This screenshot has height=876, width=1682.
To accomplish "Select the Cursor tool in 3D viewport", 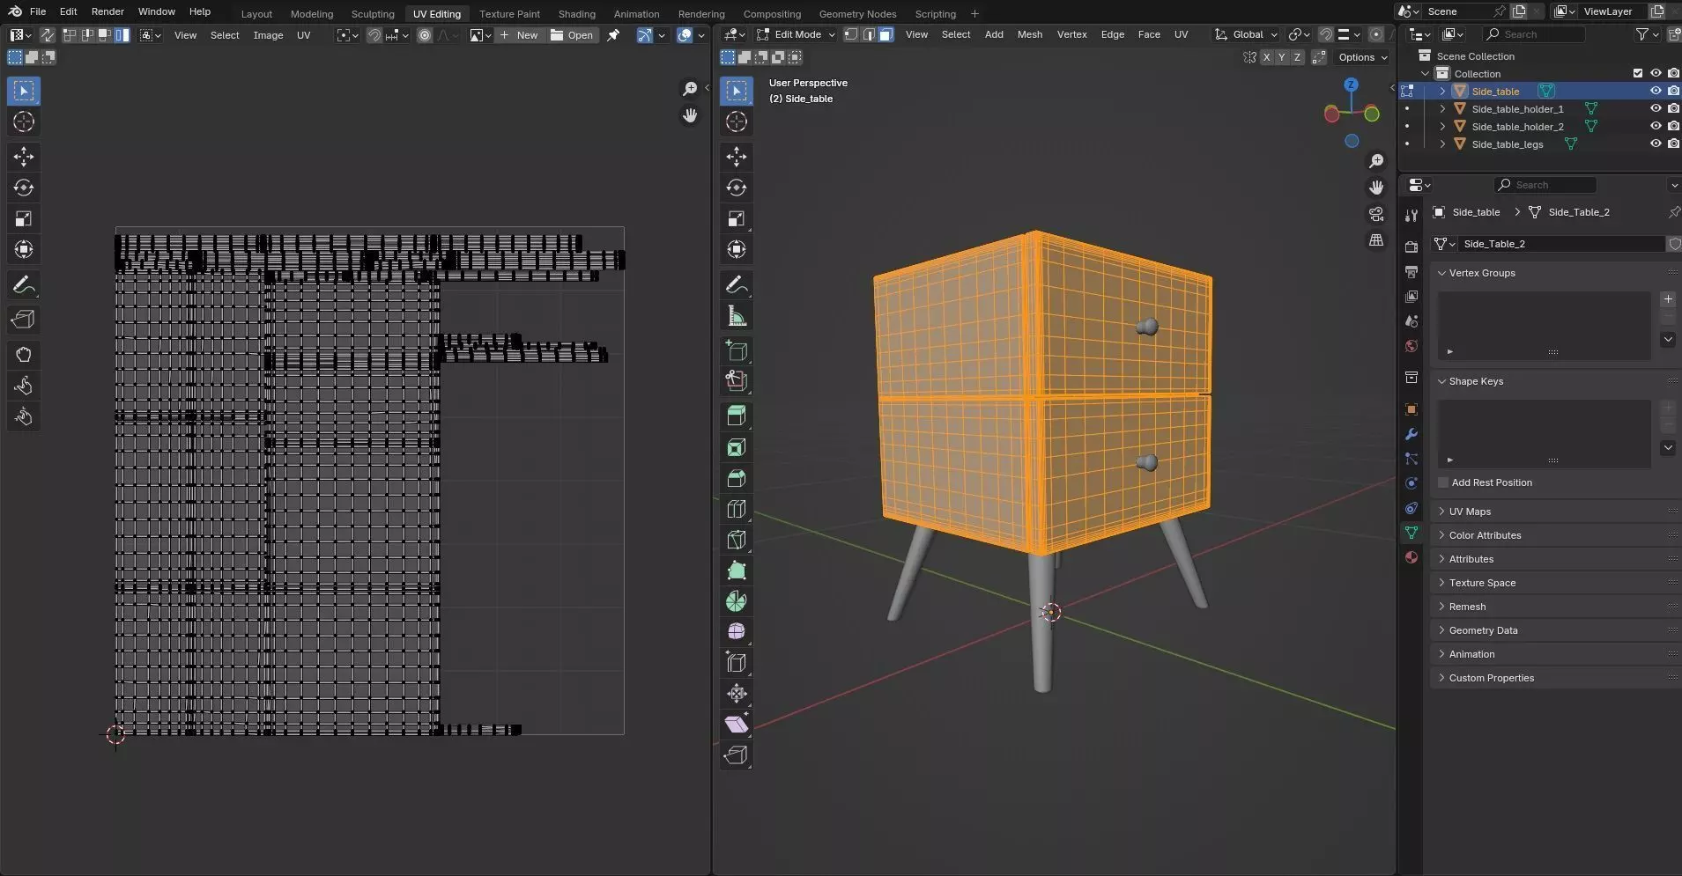I will click(x=737, y=121).
